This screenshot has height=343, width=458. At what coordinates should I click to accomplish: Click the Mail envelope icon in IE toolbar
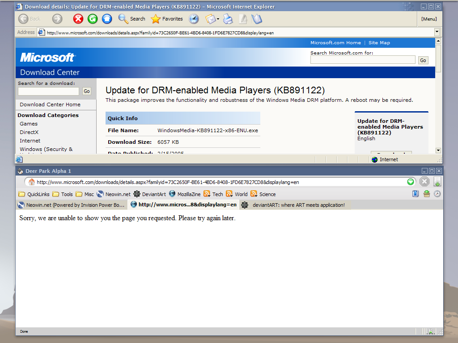tap(210, 19)
